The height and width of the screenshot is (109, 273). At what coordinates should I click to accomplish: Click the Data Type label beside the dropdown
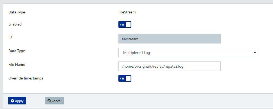[x=17, y=51]
